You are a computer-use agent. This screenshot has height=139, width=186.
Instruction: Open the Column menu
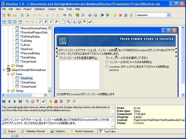(x=52, y=9)
